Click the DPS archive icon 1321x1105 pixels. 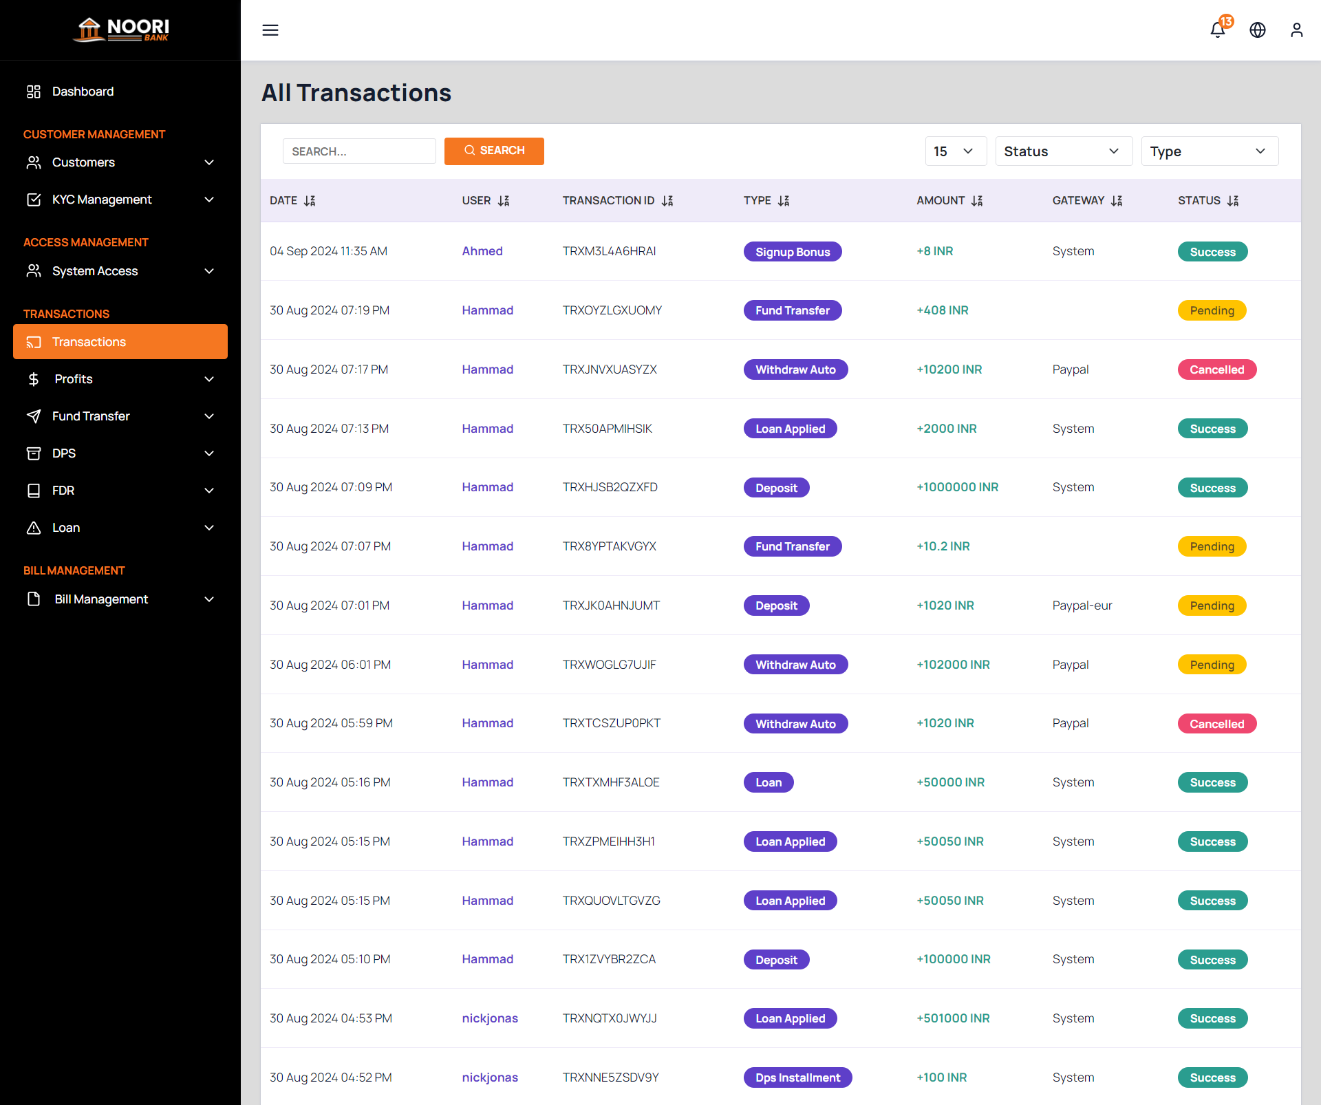click(34, 453)
